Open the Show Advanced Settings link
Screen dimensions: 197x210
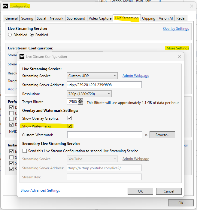coord(40,190)
